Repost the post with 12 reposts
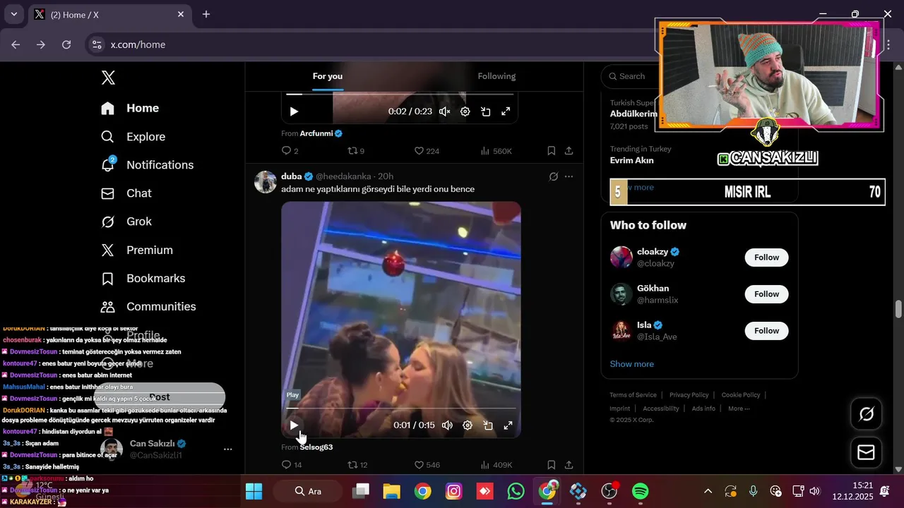This screenshot has width=904, height=508. click(358, 465)
